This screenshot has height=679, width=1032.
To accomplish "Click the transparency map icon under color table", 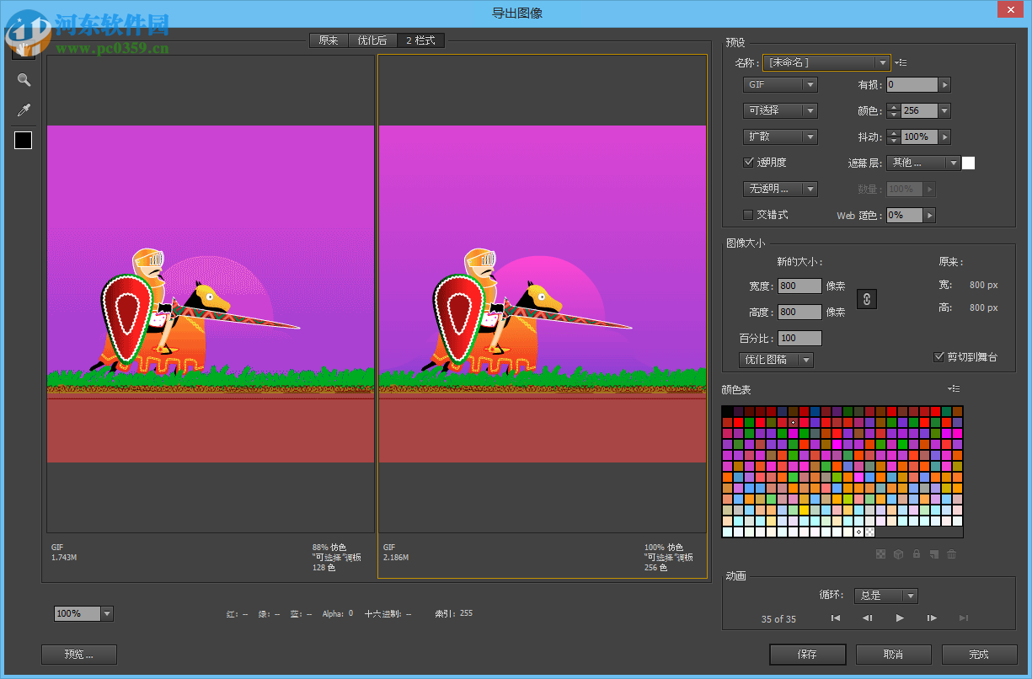I will coord(880,553).
